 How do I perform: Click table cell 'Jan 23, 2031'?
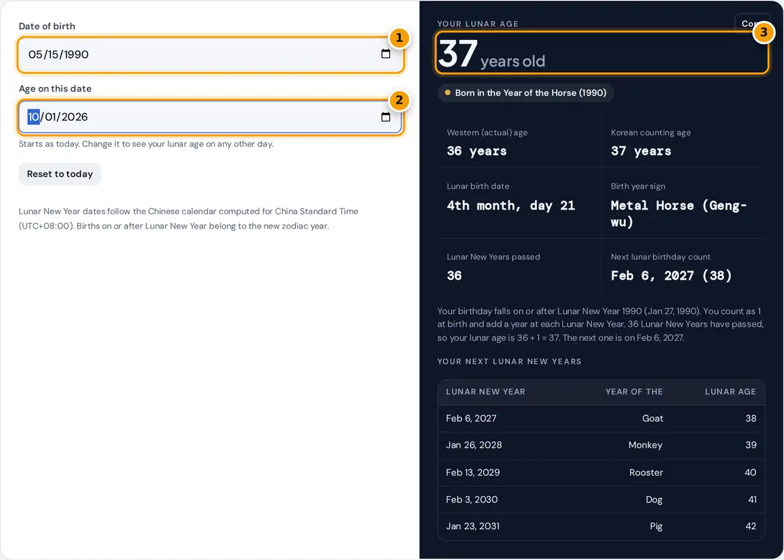[472, 526]
